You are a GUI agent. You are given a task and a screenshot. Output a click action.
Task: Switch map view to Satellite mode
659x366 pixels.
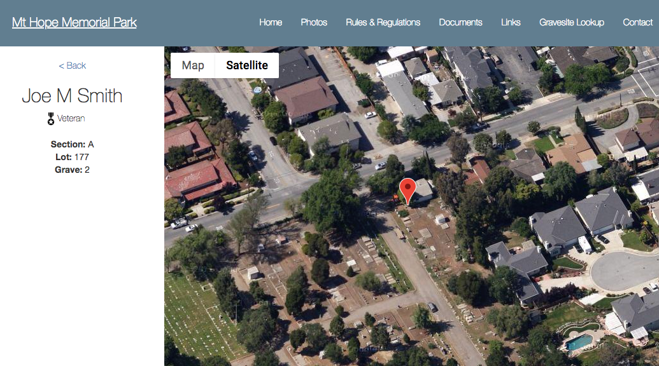[246, 65]
